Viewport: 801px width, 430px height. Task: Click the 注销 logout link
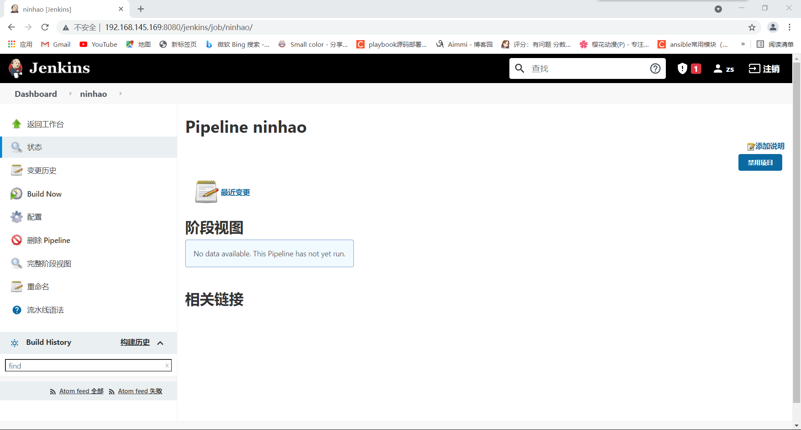(764, 68)
